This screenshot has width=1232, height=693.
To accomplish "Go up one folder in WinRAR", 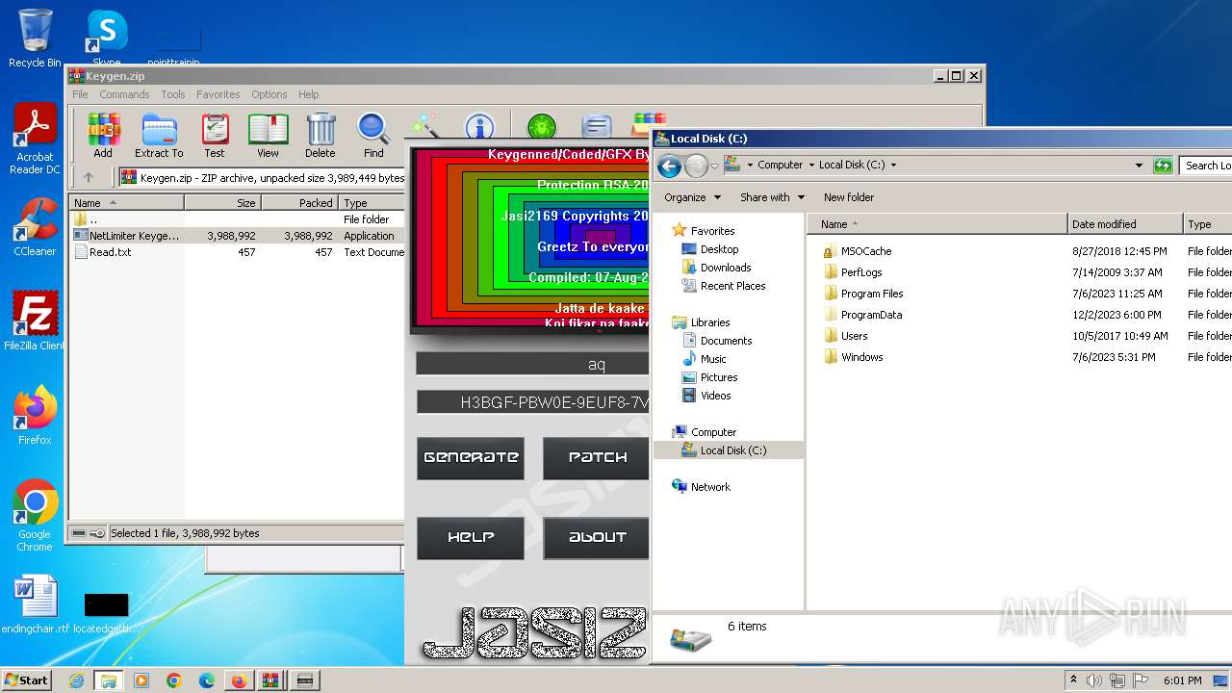I will coord(89,177).
